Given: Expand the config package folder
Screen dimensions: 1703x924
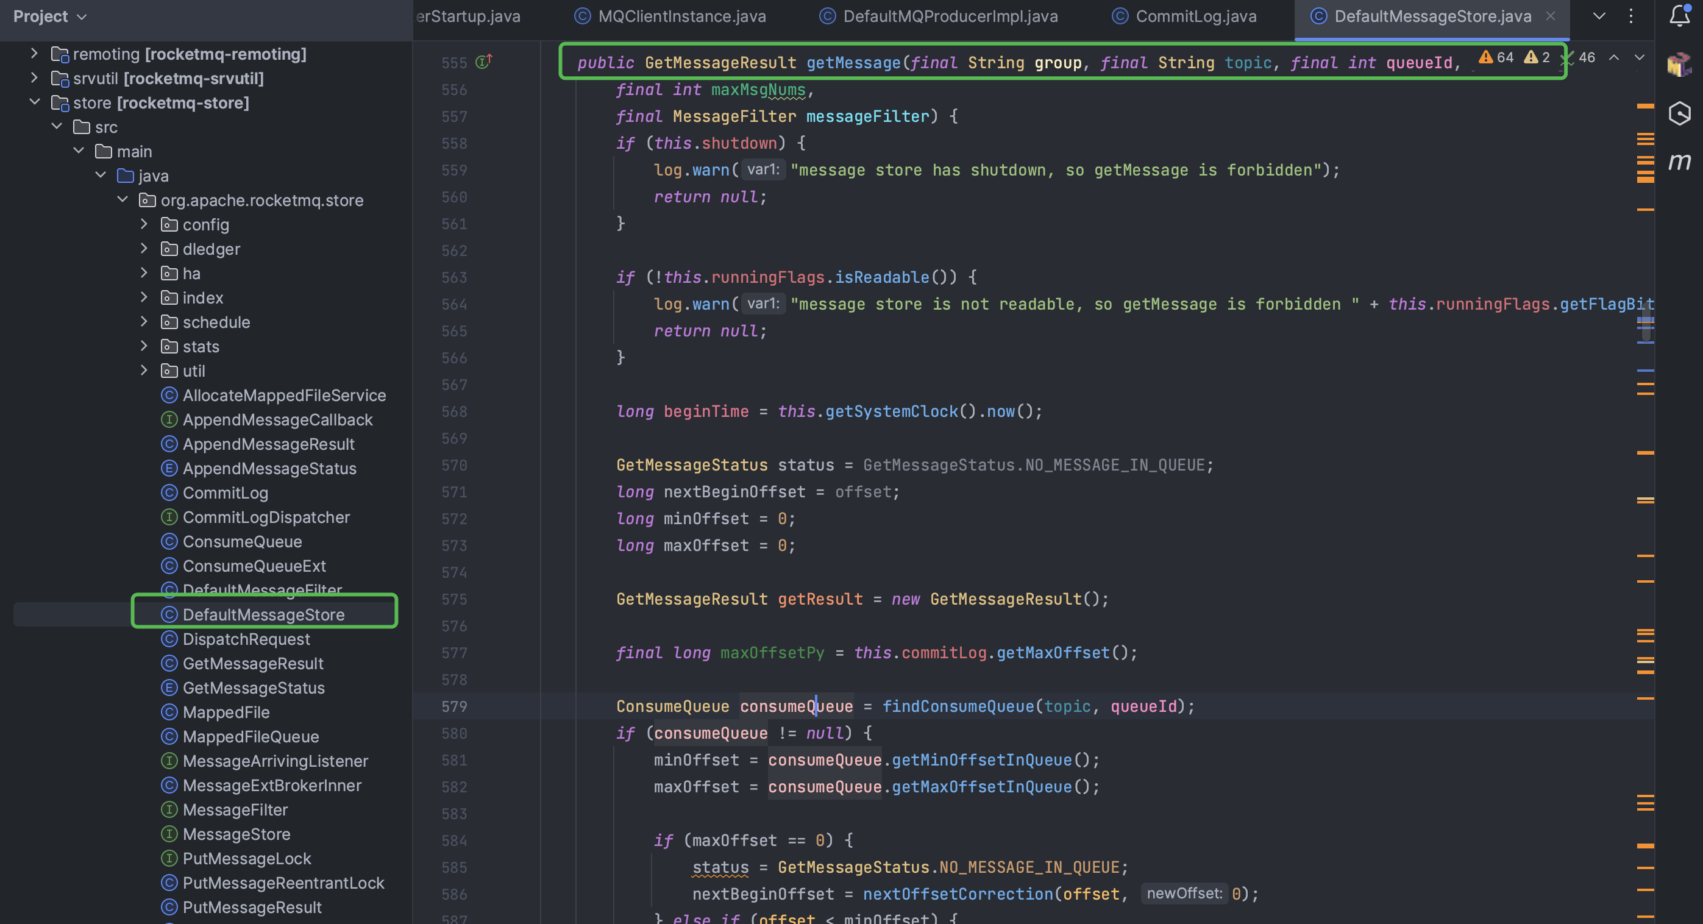Looking at the screenshot, I should 144,225.
